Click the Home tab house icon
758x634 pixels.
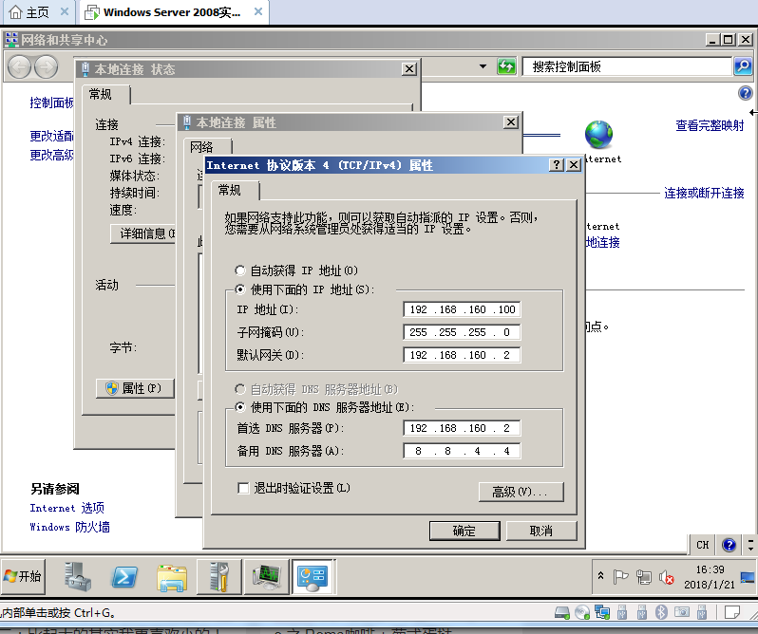point(15,12)
